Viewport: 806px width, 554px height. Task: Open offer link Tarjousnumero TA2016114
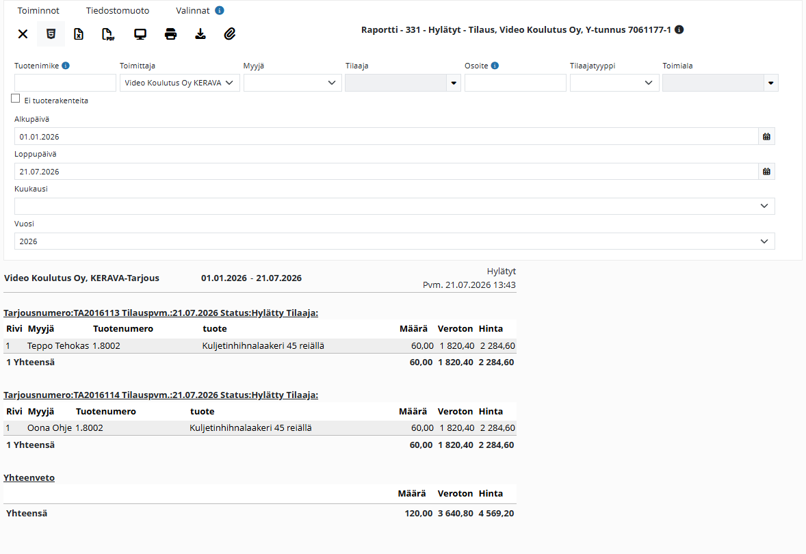(x=161, y=395)
